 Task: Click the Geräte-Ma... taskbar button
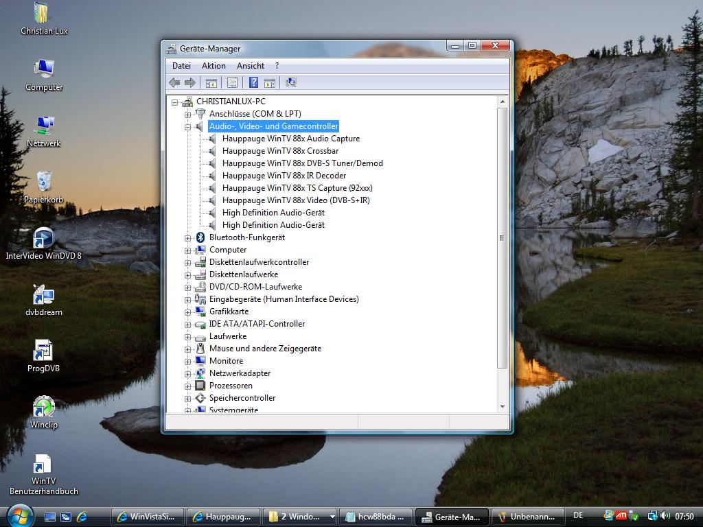pos(452,517)
